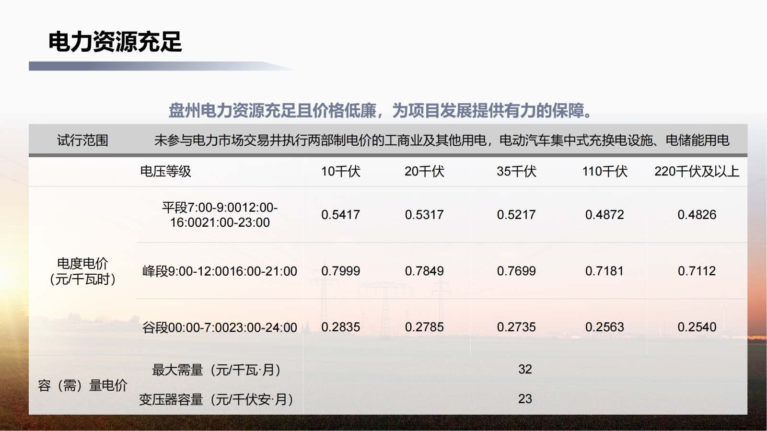The height and width of the screenshot is (431, 767).
Task: Click the value 0.7181
Action: [604, 271]
